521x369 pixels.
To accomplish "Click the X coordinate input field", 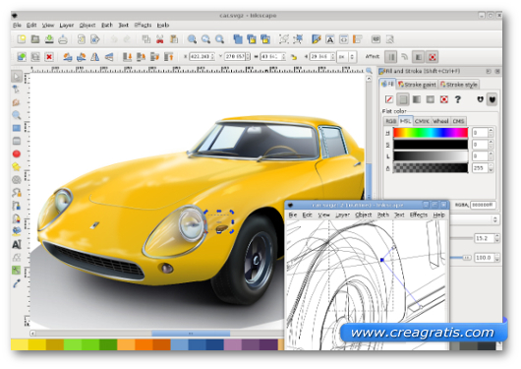I will pos(203,57).
